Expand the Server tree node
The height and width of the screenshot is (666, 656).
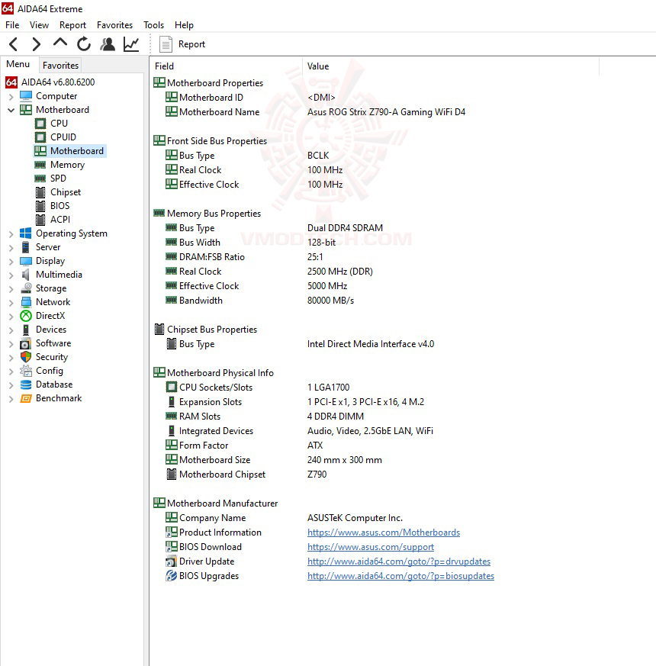point(11,248)
